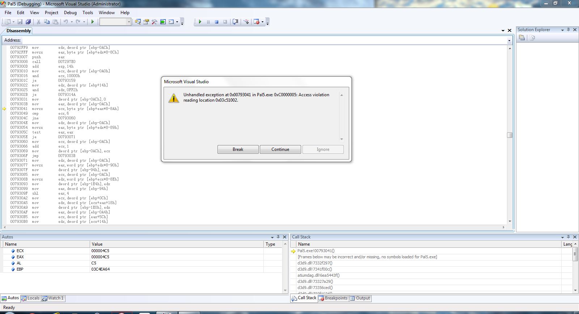Toggle auto-hide pin on Autos panel
This screenshot has height=314, width=579.
pos(278,237)
